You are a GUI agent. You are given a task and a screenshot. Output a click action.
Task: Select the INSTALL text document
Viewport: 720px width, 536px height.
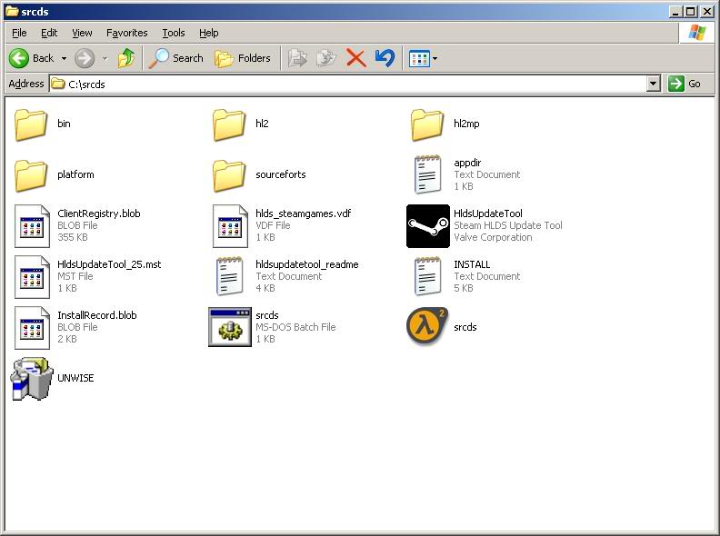click(x=427, y=276)
